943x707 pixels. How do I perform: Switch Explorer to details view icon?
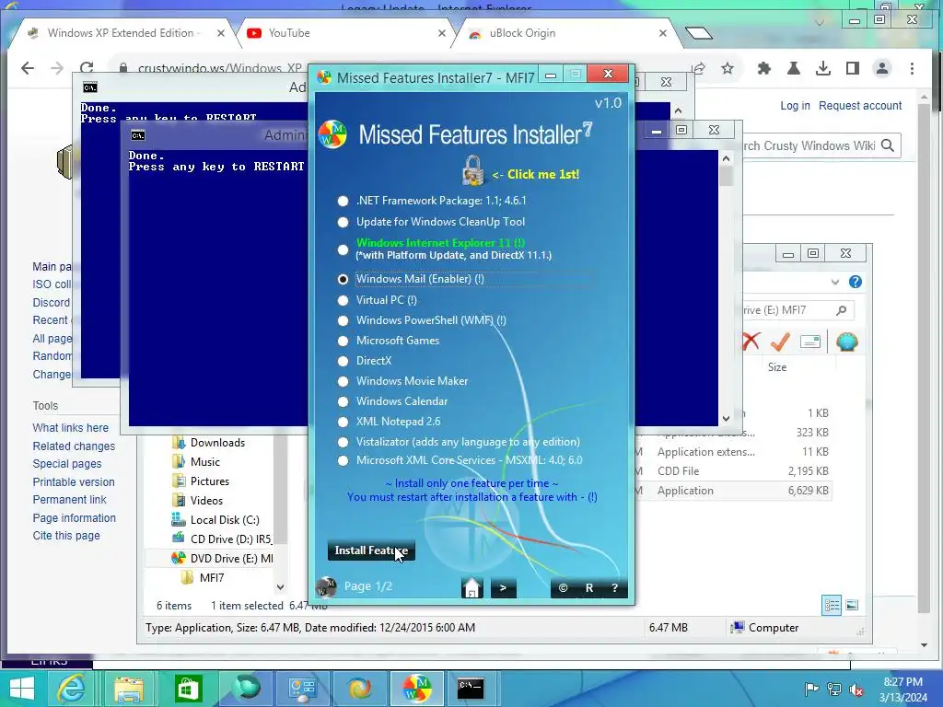pos(832,606)
